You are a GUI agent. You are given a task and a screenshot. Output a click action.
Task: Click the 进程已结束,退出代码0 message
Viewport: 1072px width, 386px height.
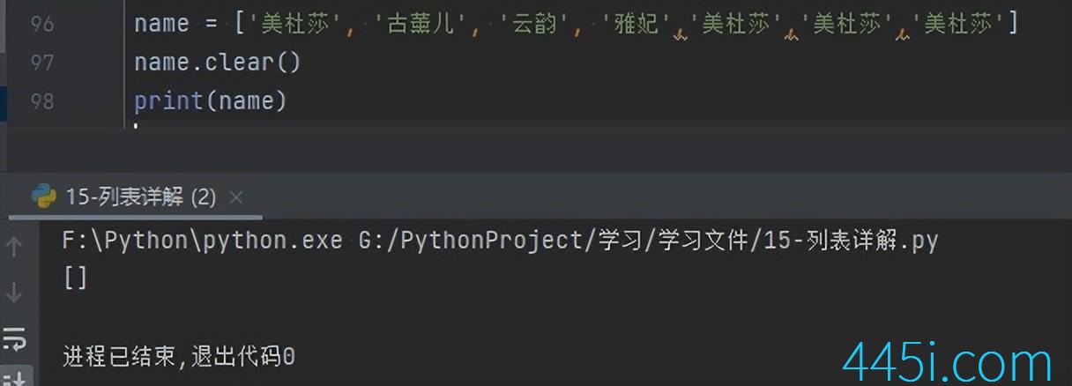pyautogui.click(x=178, y=357)
